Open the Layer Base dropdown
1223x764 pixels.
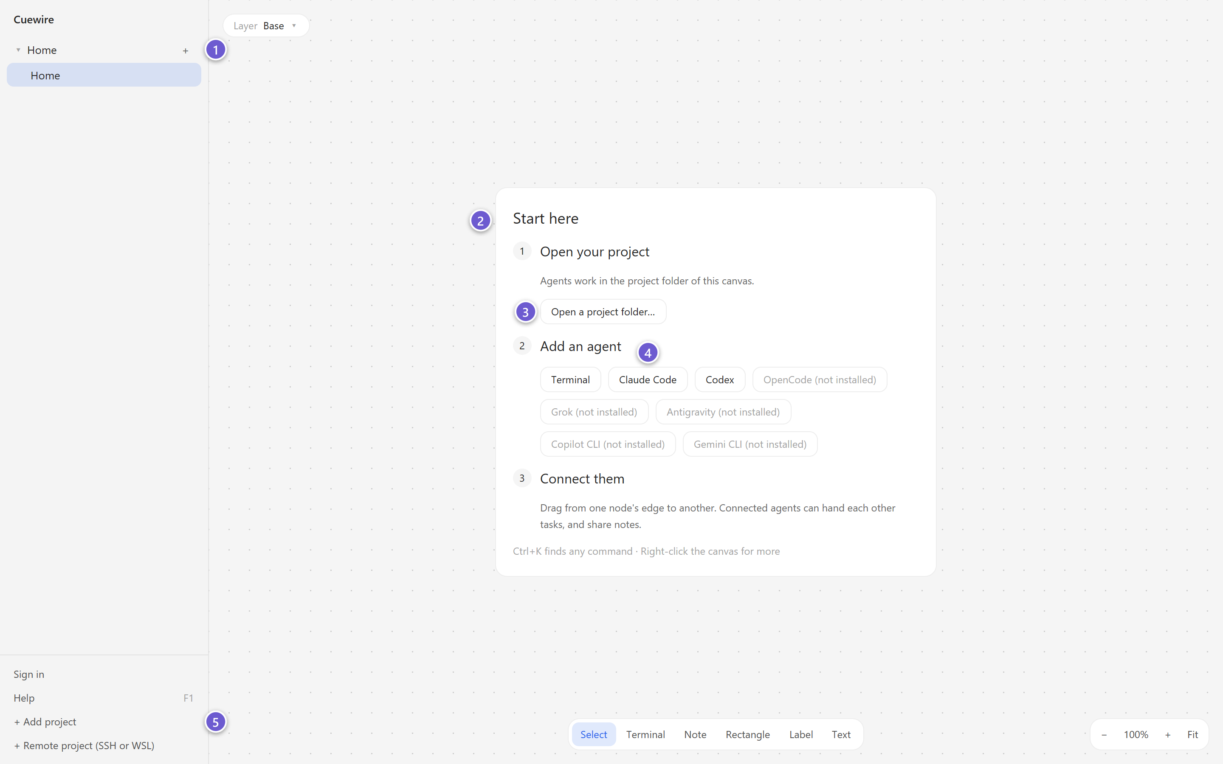(266, 26)
